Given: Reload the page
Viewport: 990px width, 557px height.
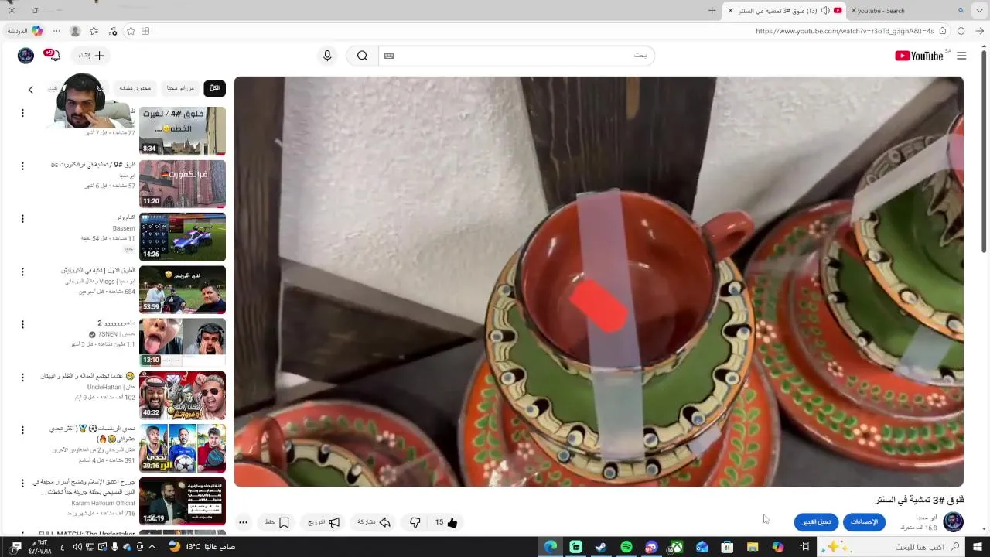Looking at the screenshot, I should pos(961,31).
